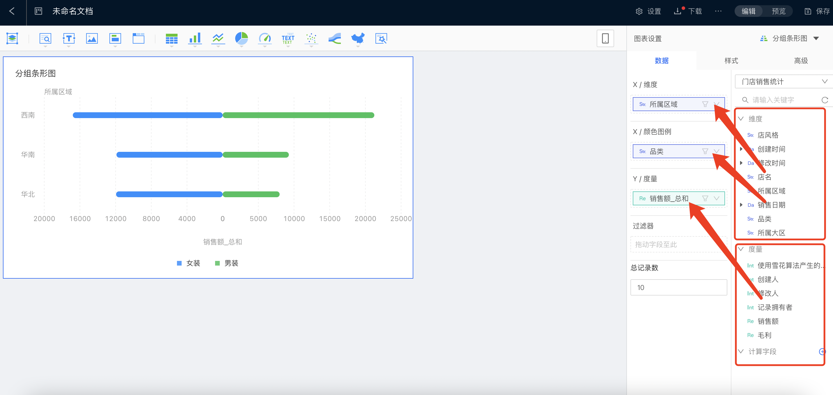Screen dimensions: 833x395
Task: Expand the 销售日期 date field
Action: 741,205
